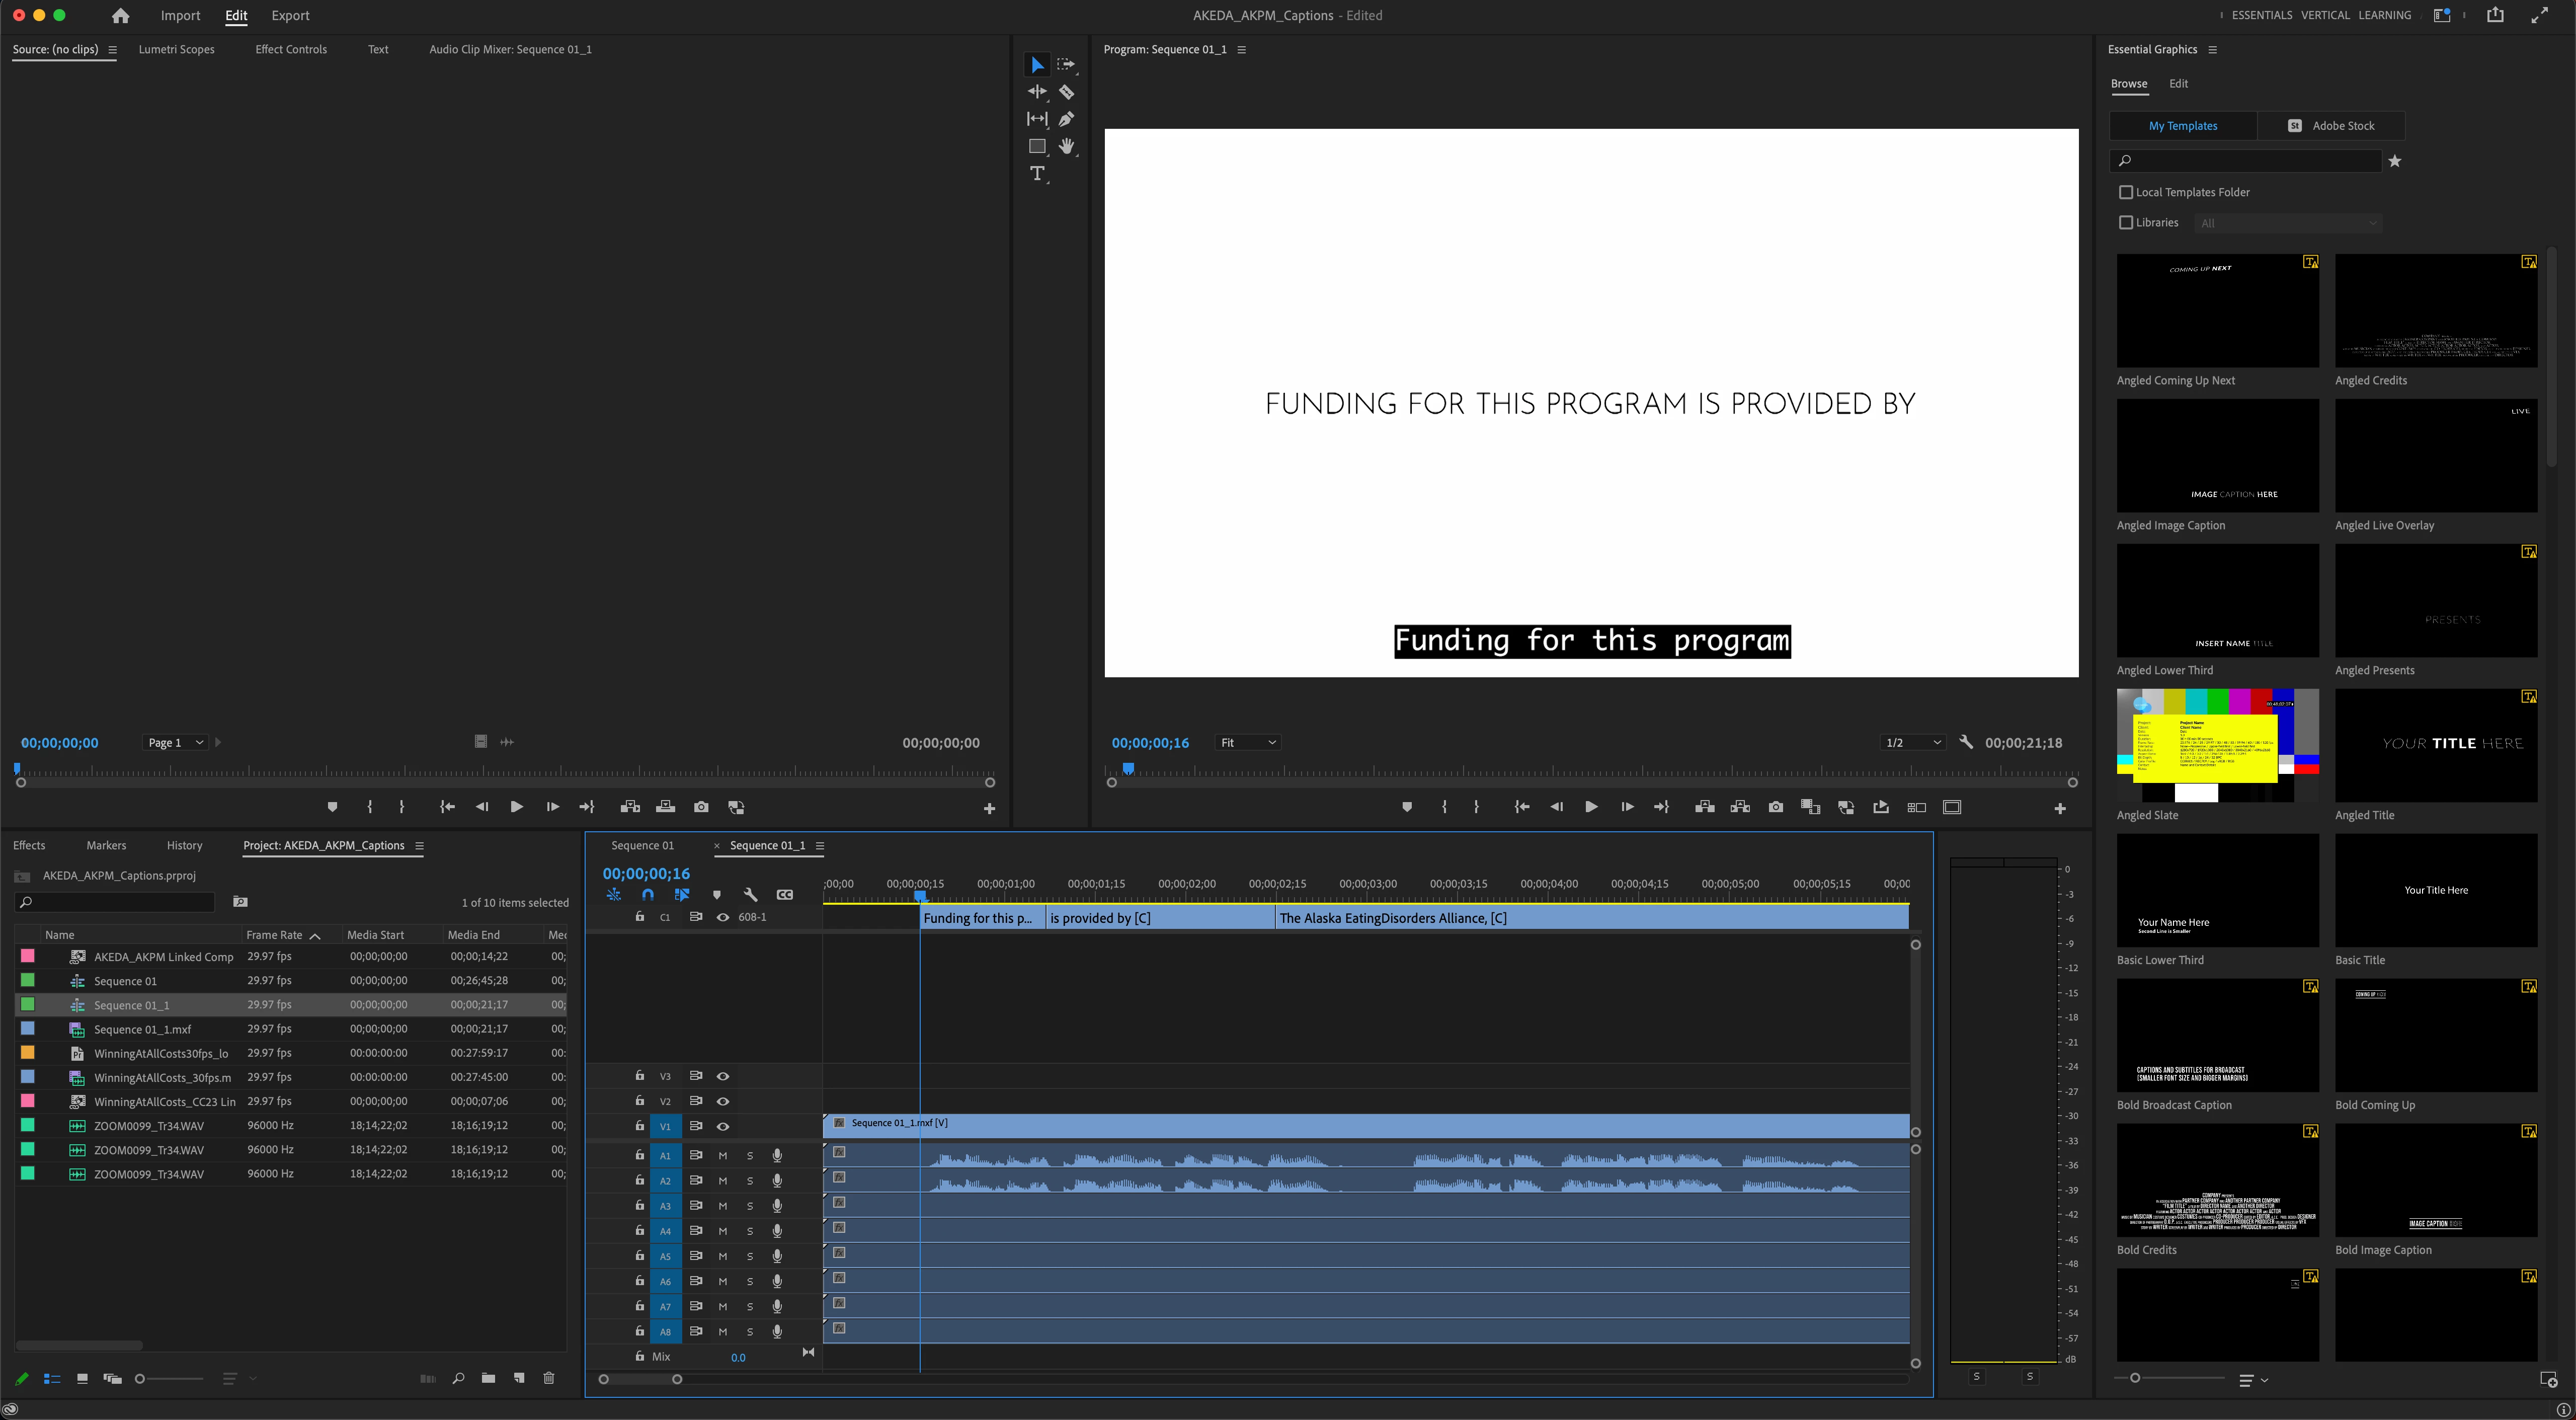Image resolution: width=2576 pixels, height=1420 pixels.
Task: Enable Local Templates Folder checkbox
Action: point(2126,192)
